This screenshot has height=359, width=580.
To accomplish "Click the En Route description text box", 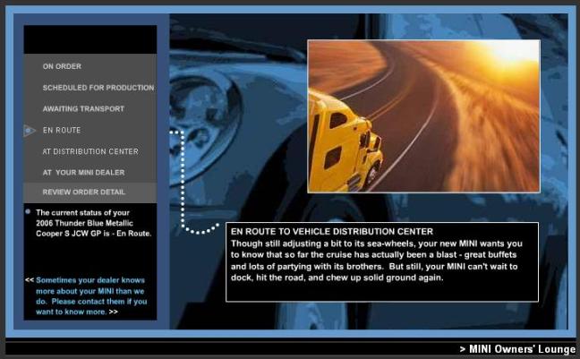I will tap(382, 261).
